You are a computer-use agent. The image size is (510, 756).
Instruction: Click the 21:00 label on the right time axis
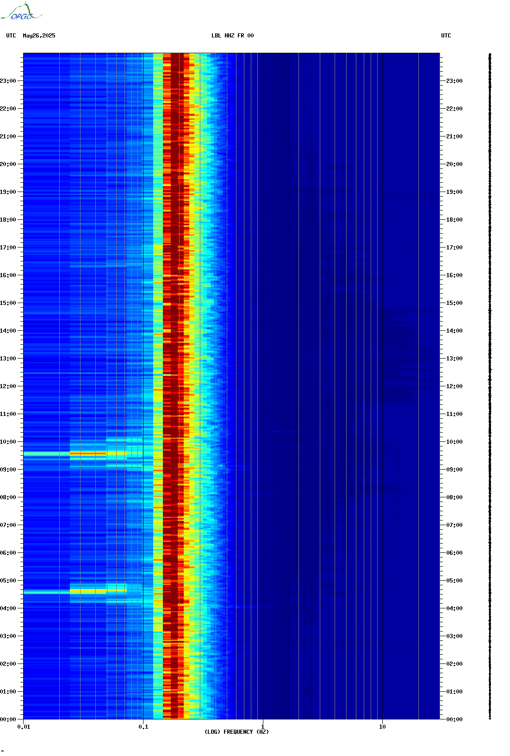[454, 136]
